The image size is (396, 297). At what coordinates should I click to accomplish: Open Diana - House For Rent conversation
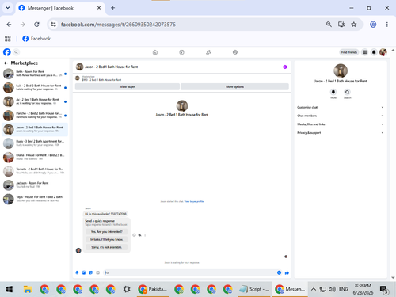click(x=35, y=157)
